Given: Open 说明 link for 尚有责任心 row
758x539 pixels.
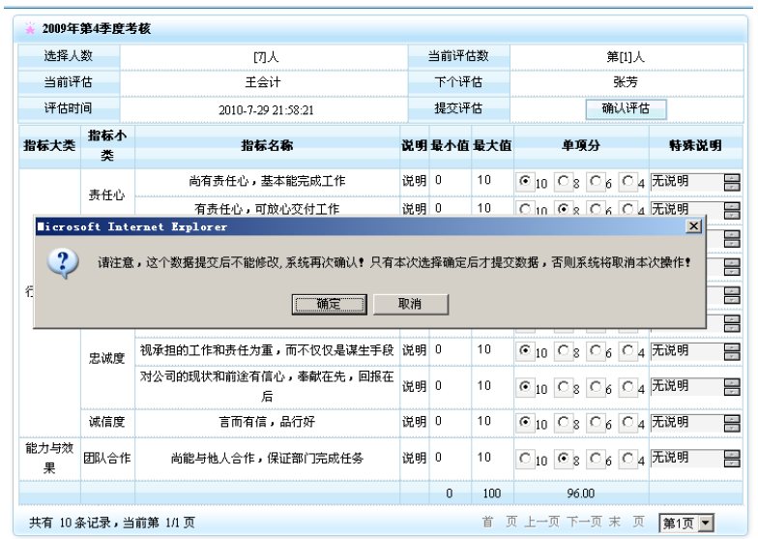Looking at the screenshot, I should pos(414,181).
